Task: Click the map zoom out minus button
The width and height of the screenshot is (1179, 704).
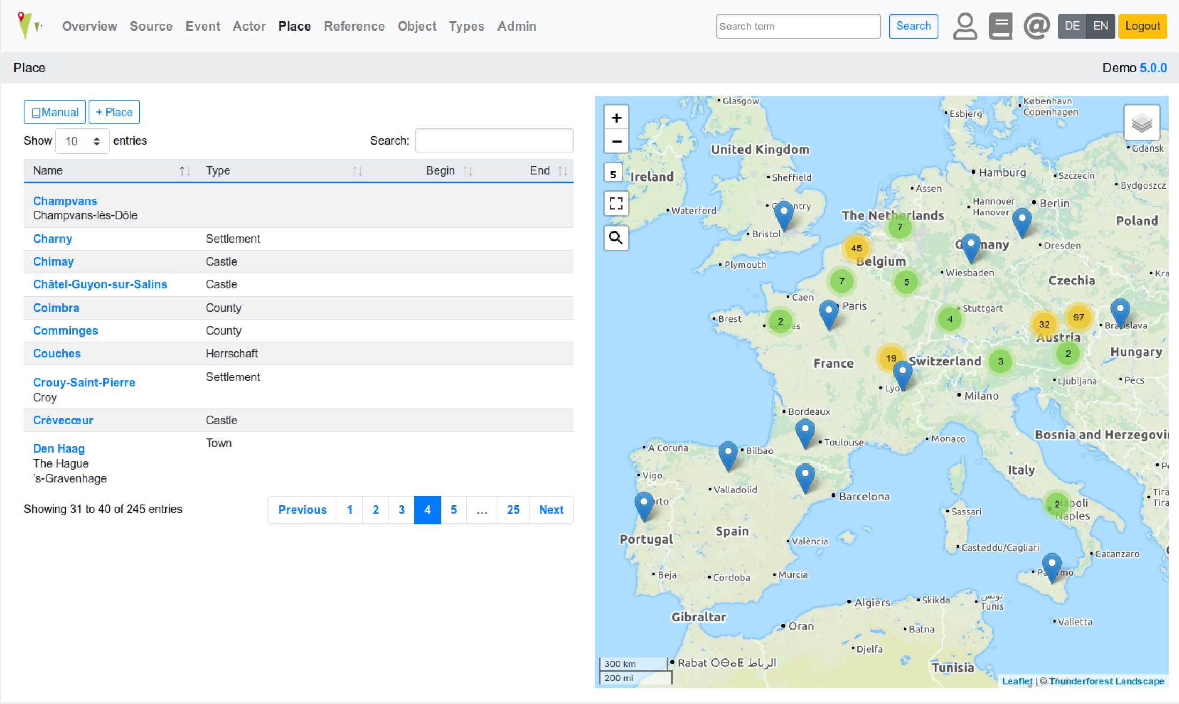Action: 616,142
